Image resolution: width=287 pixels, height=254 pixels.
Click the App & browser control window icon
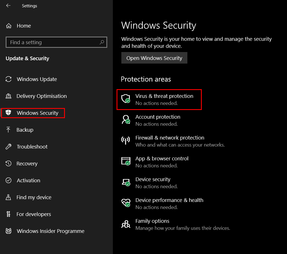(x=126, y=161)
